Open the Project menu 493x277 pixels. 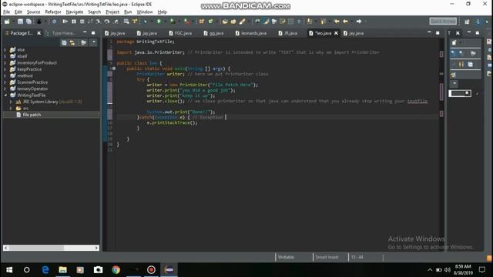click(112, 12)
